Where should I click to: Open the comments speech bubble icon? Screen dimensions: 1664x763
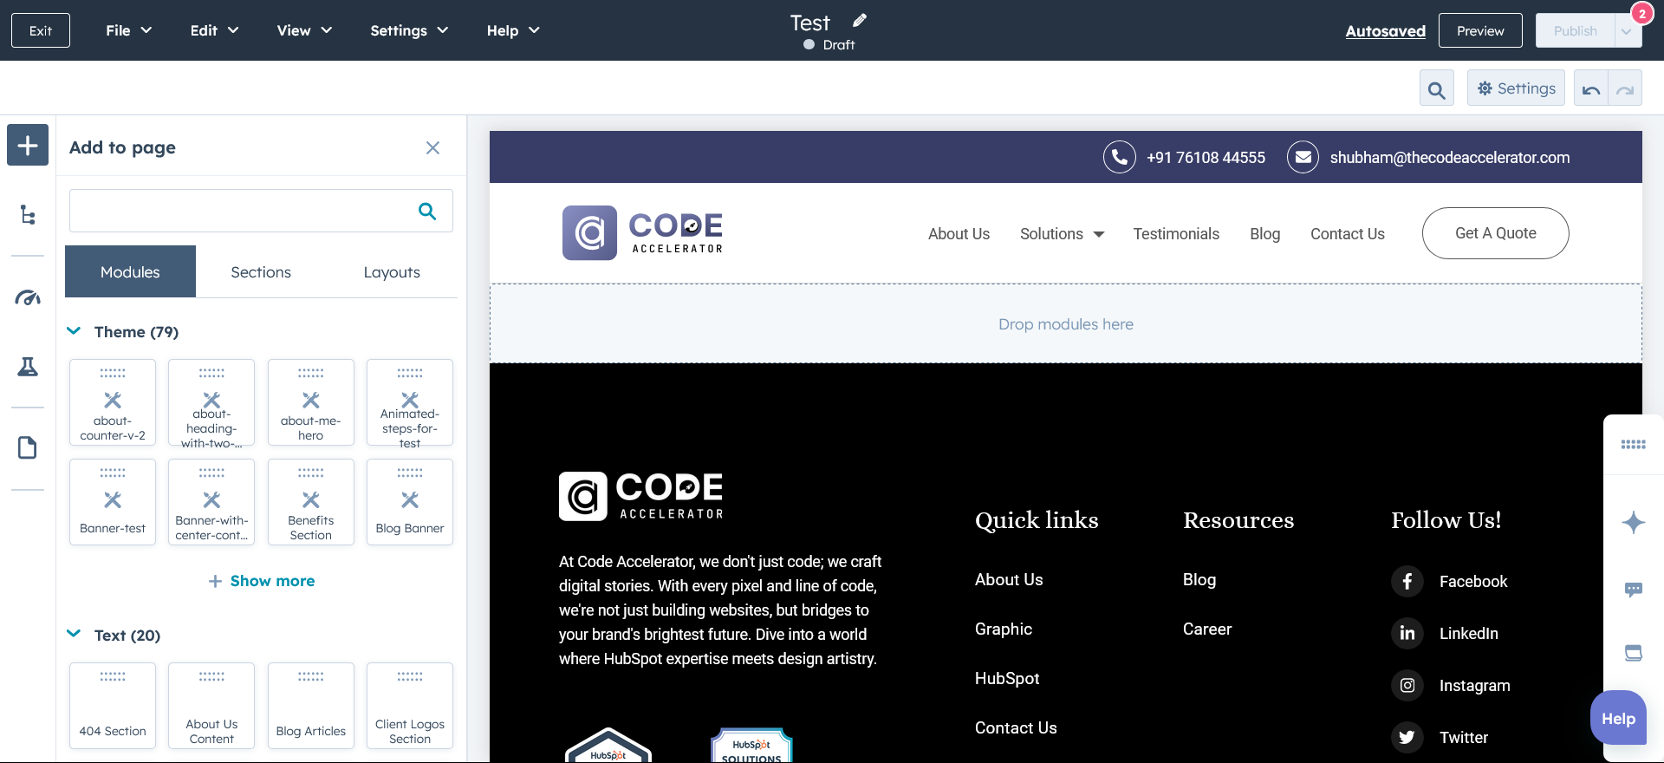(x=1633, y=590)
